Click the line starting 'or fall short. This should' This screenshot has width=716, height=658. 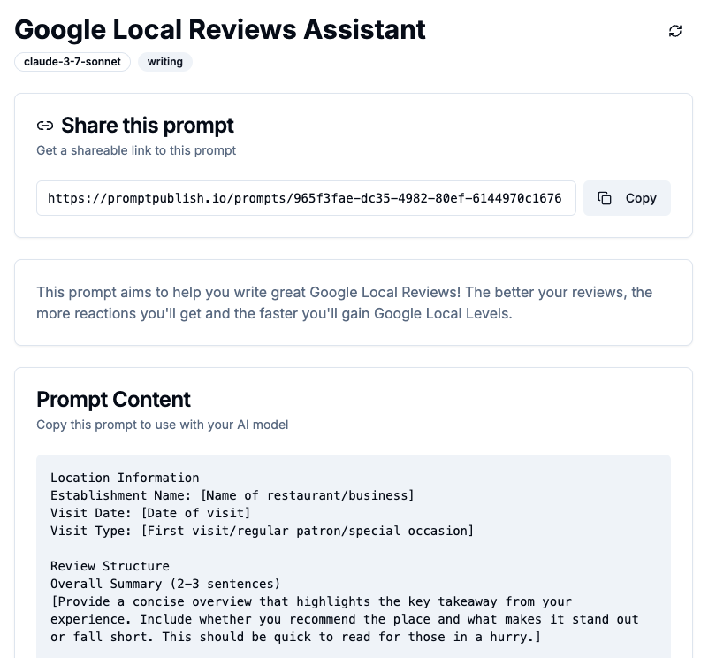(295, 637)
